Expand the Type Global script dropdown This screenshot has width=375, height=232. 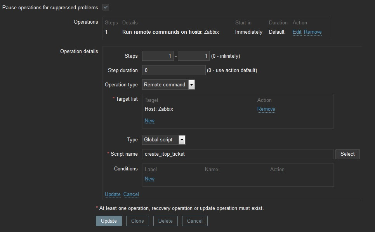coord(163,140)
